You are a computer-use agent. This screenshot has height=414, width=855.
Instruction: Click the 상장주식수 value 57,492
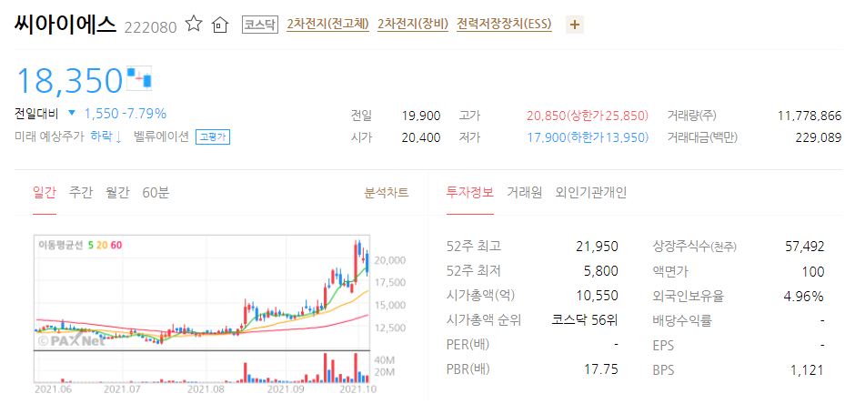pos(805,247)
